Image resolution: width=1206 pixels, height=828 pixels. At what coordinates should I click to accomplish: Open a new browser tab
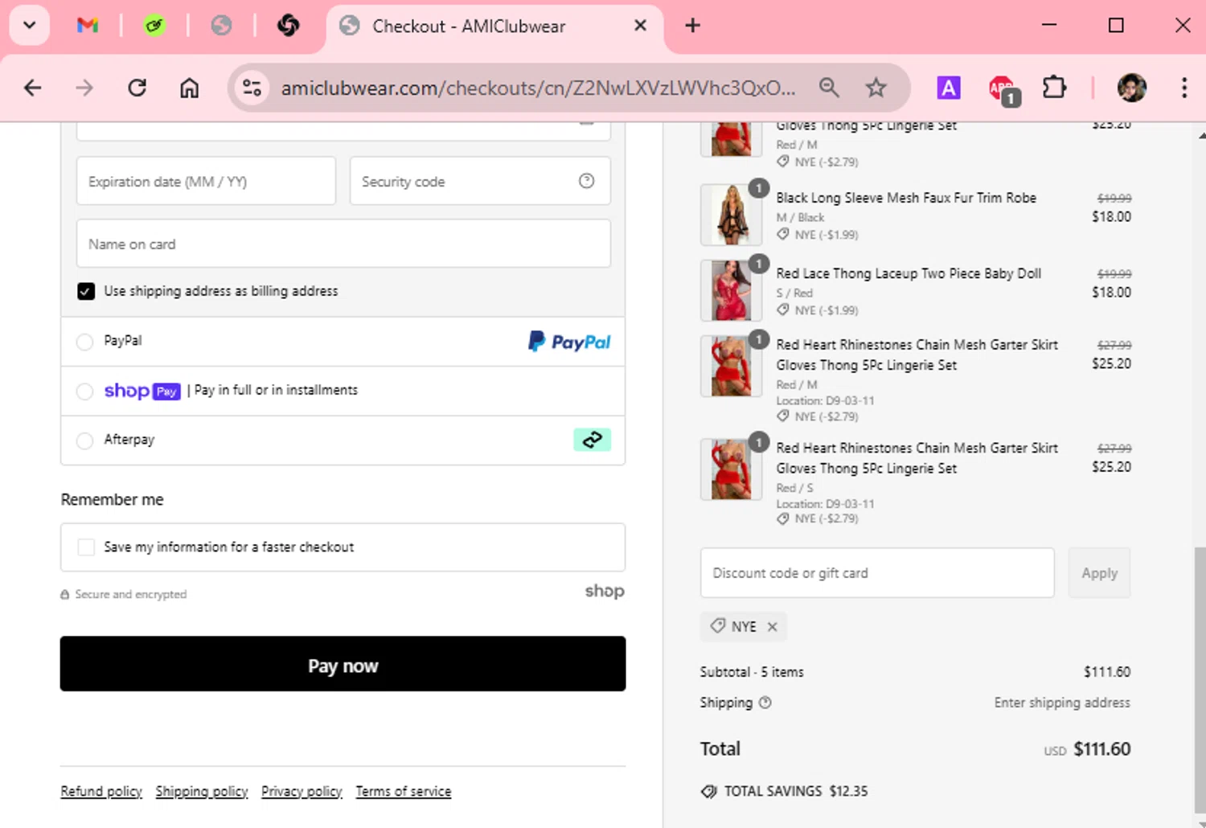click(692, 26)
